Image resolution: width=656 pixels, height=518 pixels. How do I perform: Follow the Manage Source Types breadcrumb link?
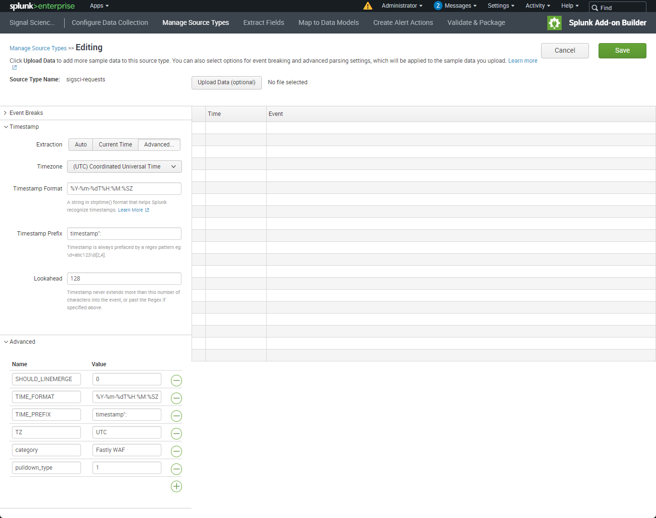coord(38,48)
